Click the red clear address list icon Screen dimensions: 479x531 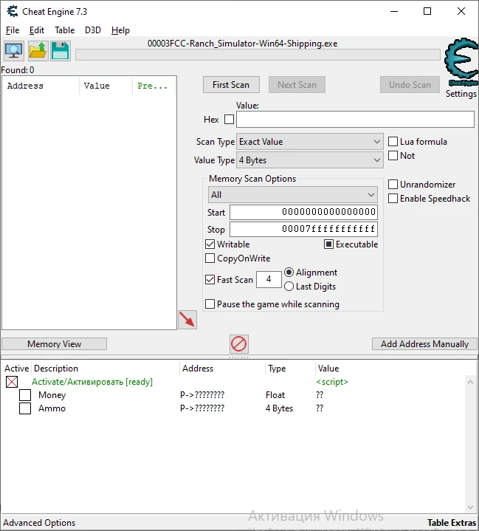click(238, 344)
